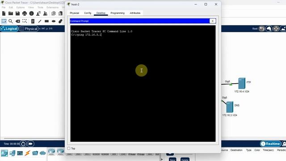Open the Options menu
Viewport: 286px width, 161px height.
20,7
